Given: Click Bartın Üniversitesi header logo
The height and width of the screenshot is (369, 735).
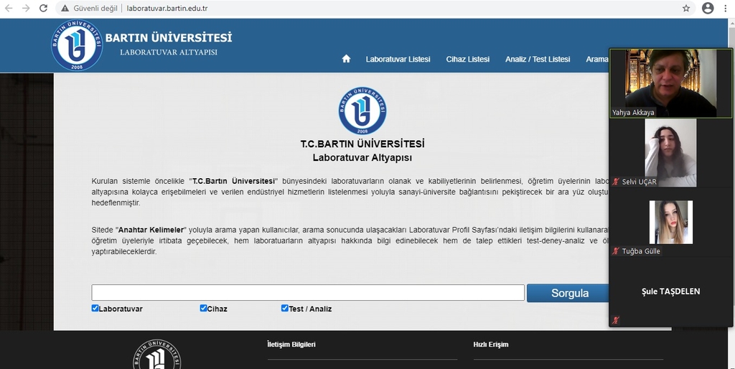Looking at the screenshot, I should (x=77, y=45).
